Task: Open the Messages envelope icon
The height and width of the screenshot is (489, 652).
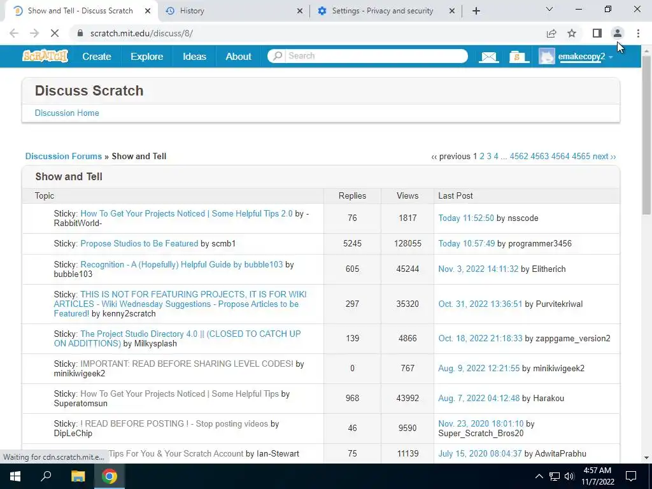Action: tap(488, 57)
